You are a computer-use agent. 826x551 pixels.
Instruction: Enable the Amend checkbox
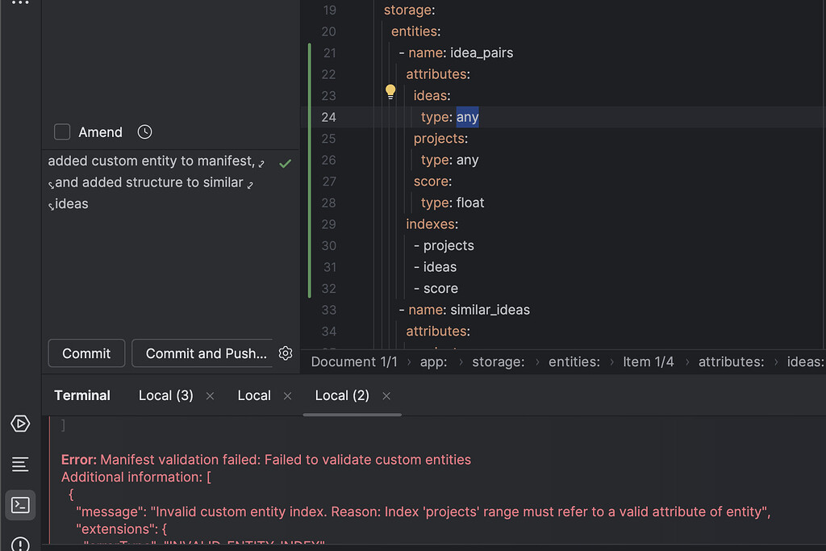(x=61, y=131)
